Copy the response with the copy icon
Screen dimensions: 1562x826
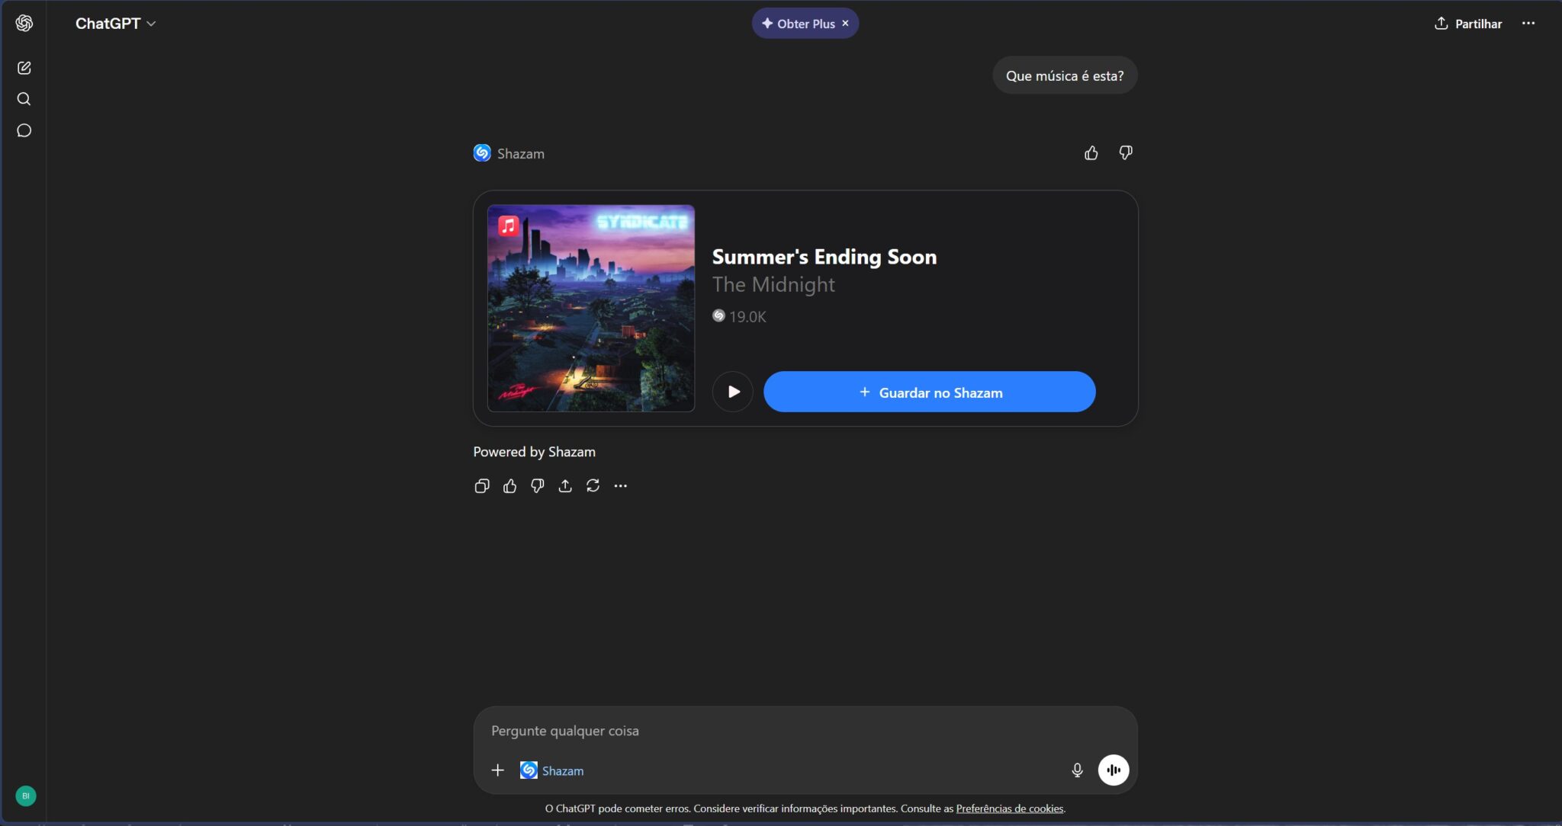482,486
